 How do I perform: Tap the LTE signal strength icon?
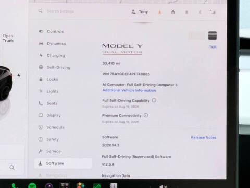[212, 12]
